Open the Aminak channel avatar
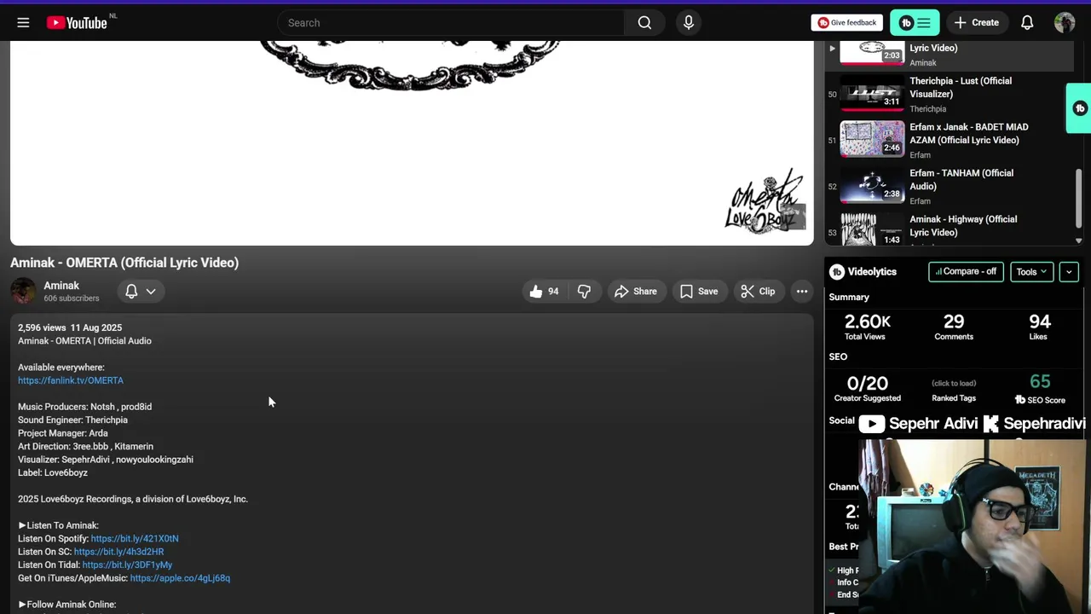 coord(23,292)
